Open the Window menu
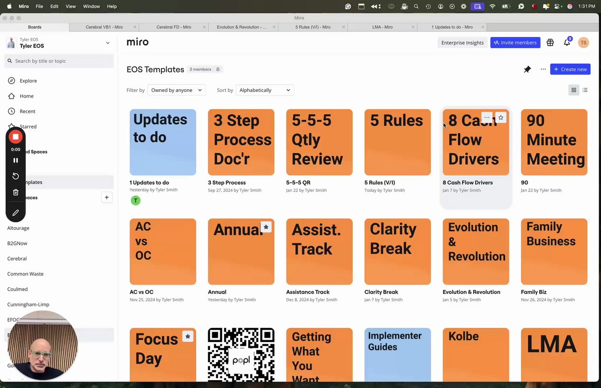The height and width of the screenshot is (388, 601). [91, 7]
